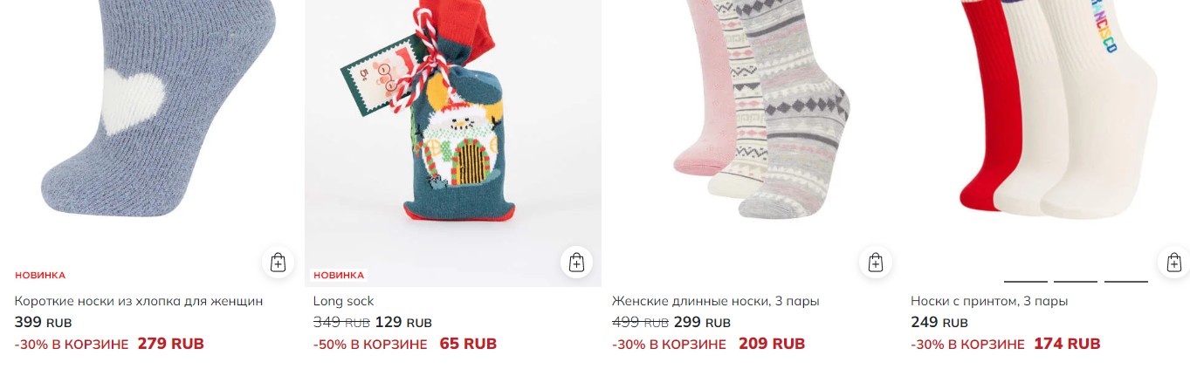Select second color variant bar for printed socks

(x=1076, y=281)
